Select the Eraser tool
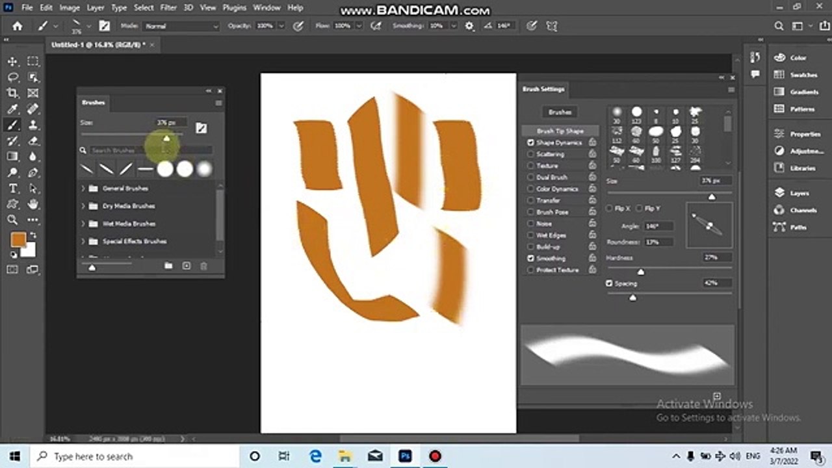The width and height of the screenshot is (832, 468). tap(32, 141)
